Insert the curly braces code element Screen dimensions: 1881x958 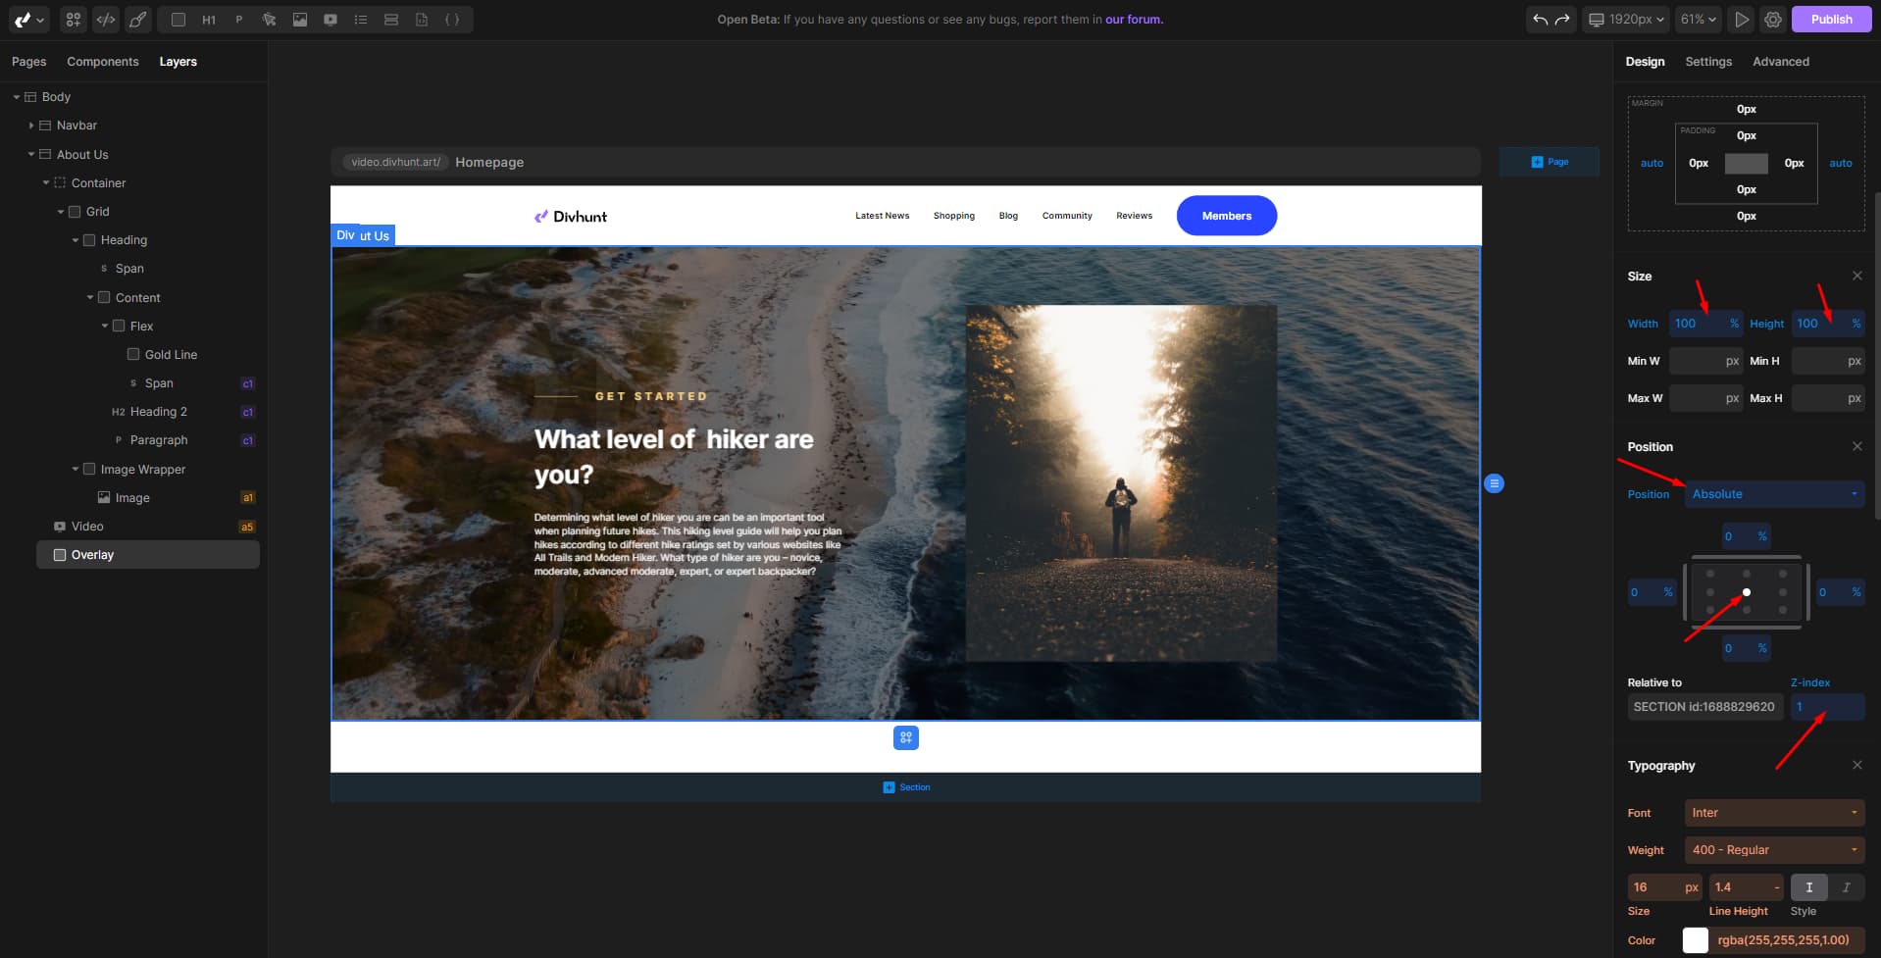click(452, 20)
